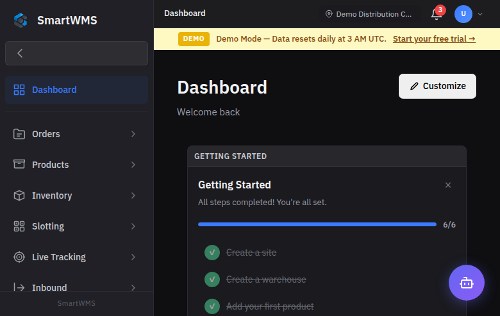
Task: Click the location pin icon
Action: click(x=329, y=14)
